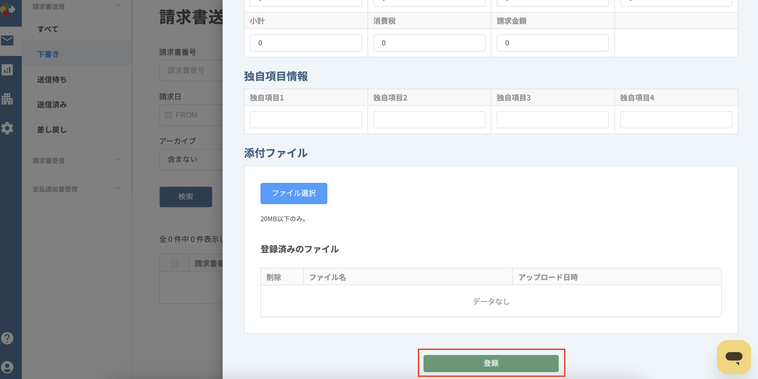The height and width of the screenshot is (379, 758).
Task: Toggle the select-all checkbox in table header
Action: pos(174,264)
